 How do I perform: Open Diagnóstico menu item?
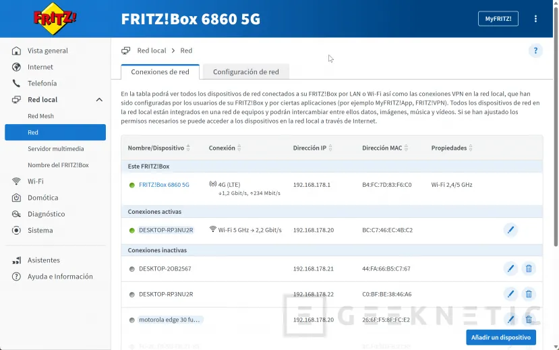point(47,214)
